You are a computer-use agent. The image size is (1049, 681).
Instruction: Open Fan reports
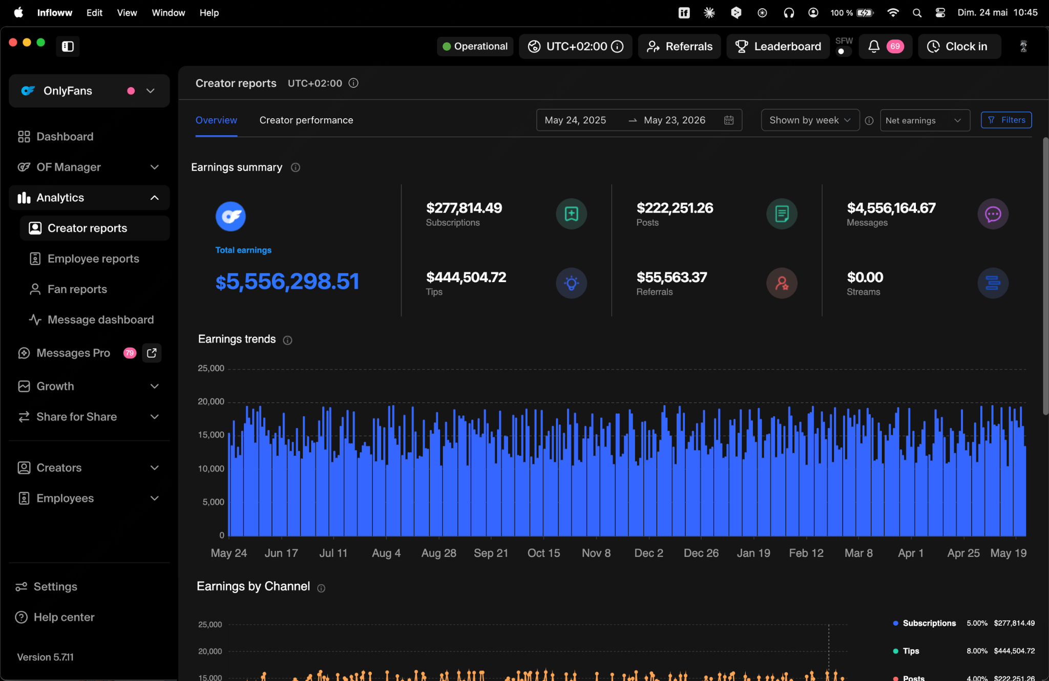95,289
